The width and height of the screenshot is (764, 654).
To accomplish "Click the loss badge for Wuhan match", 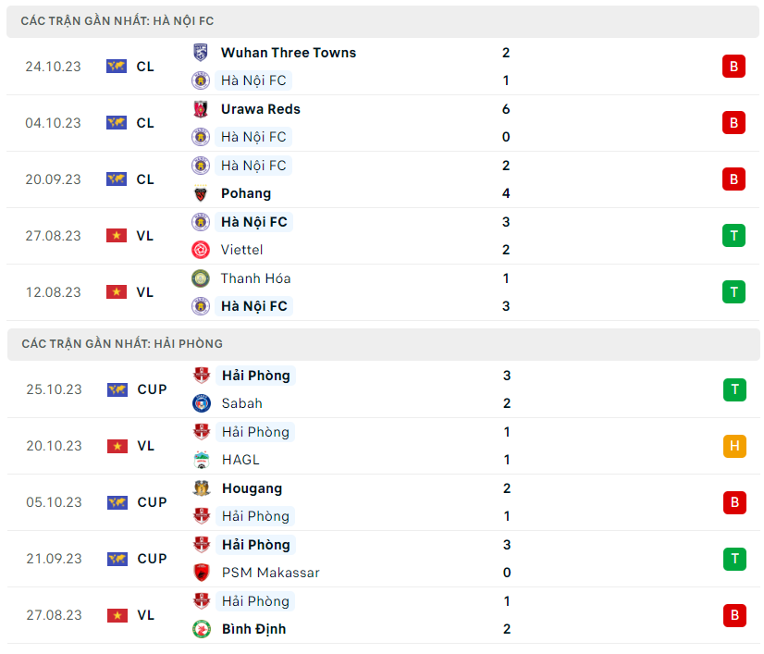I will coord(733,67).
